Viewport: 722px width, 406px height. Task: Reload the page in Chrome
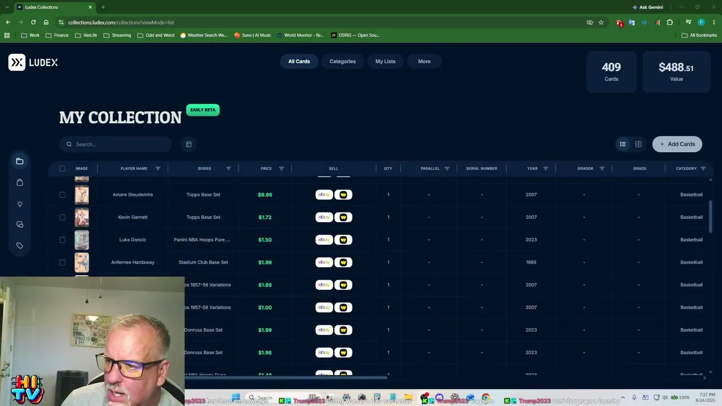33,23
